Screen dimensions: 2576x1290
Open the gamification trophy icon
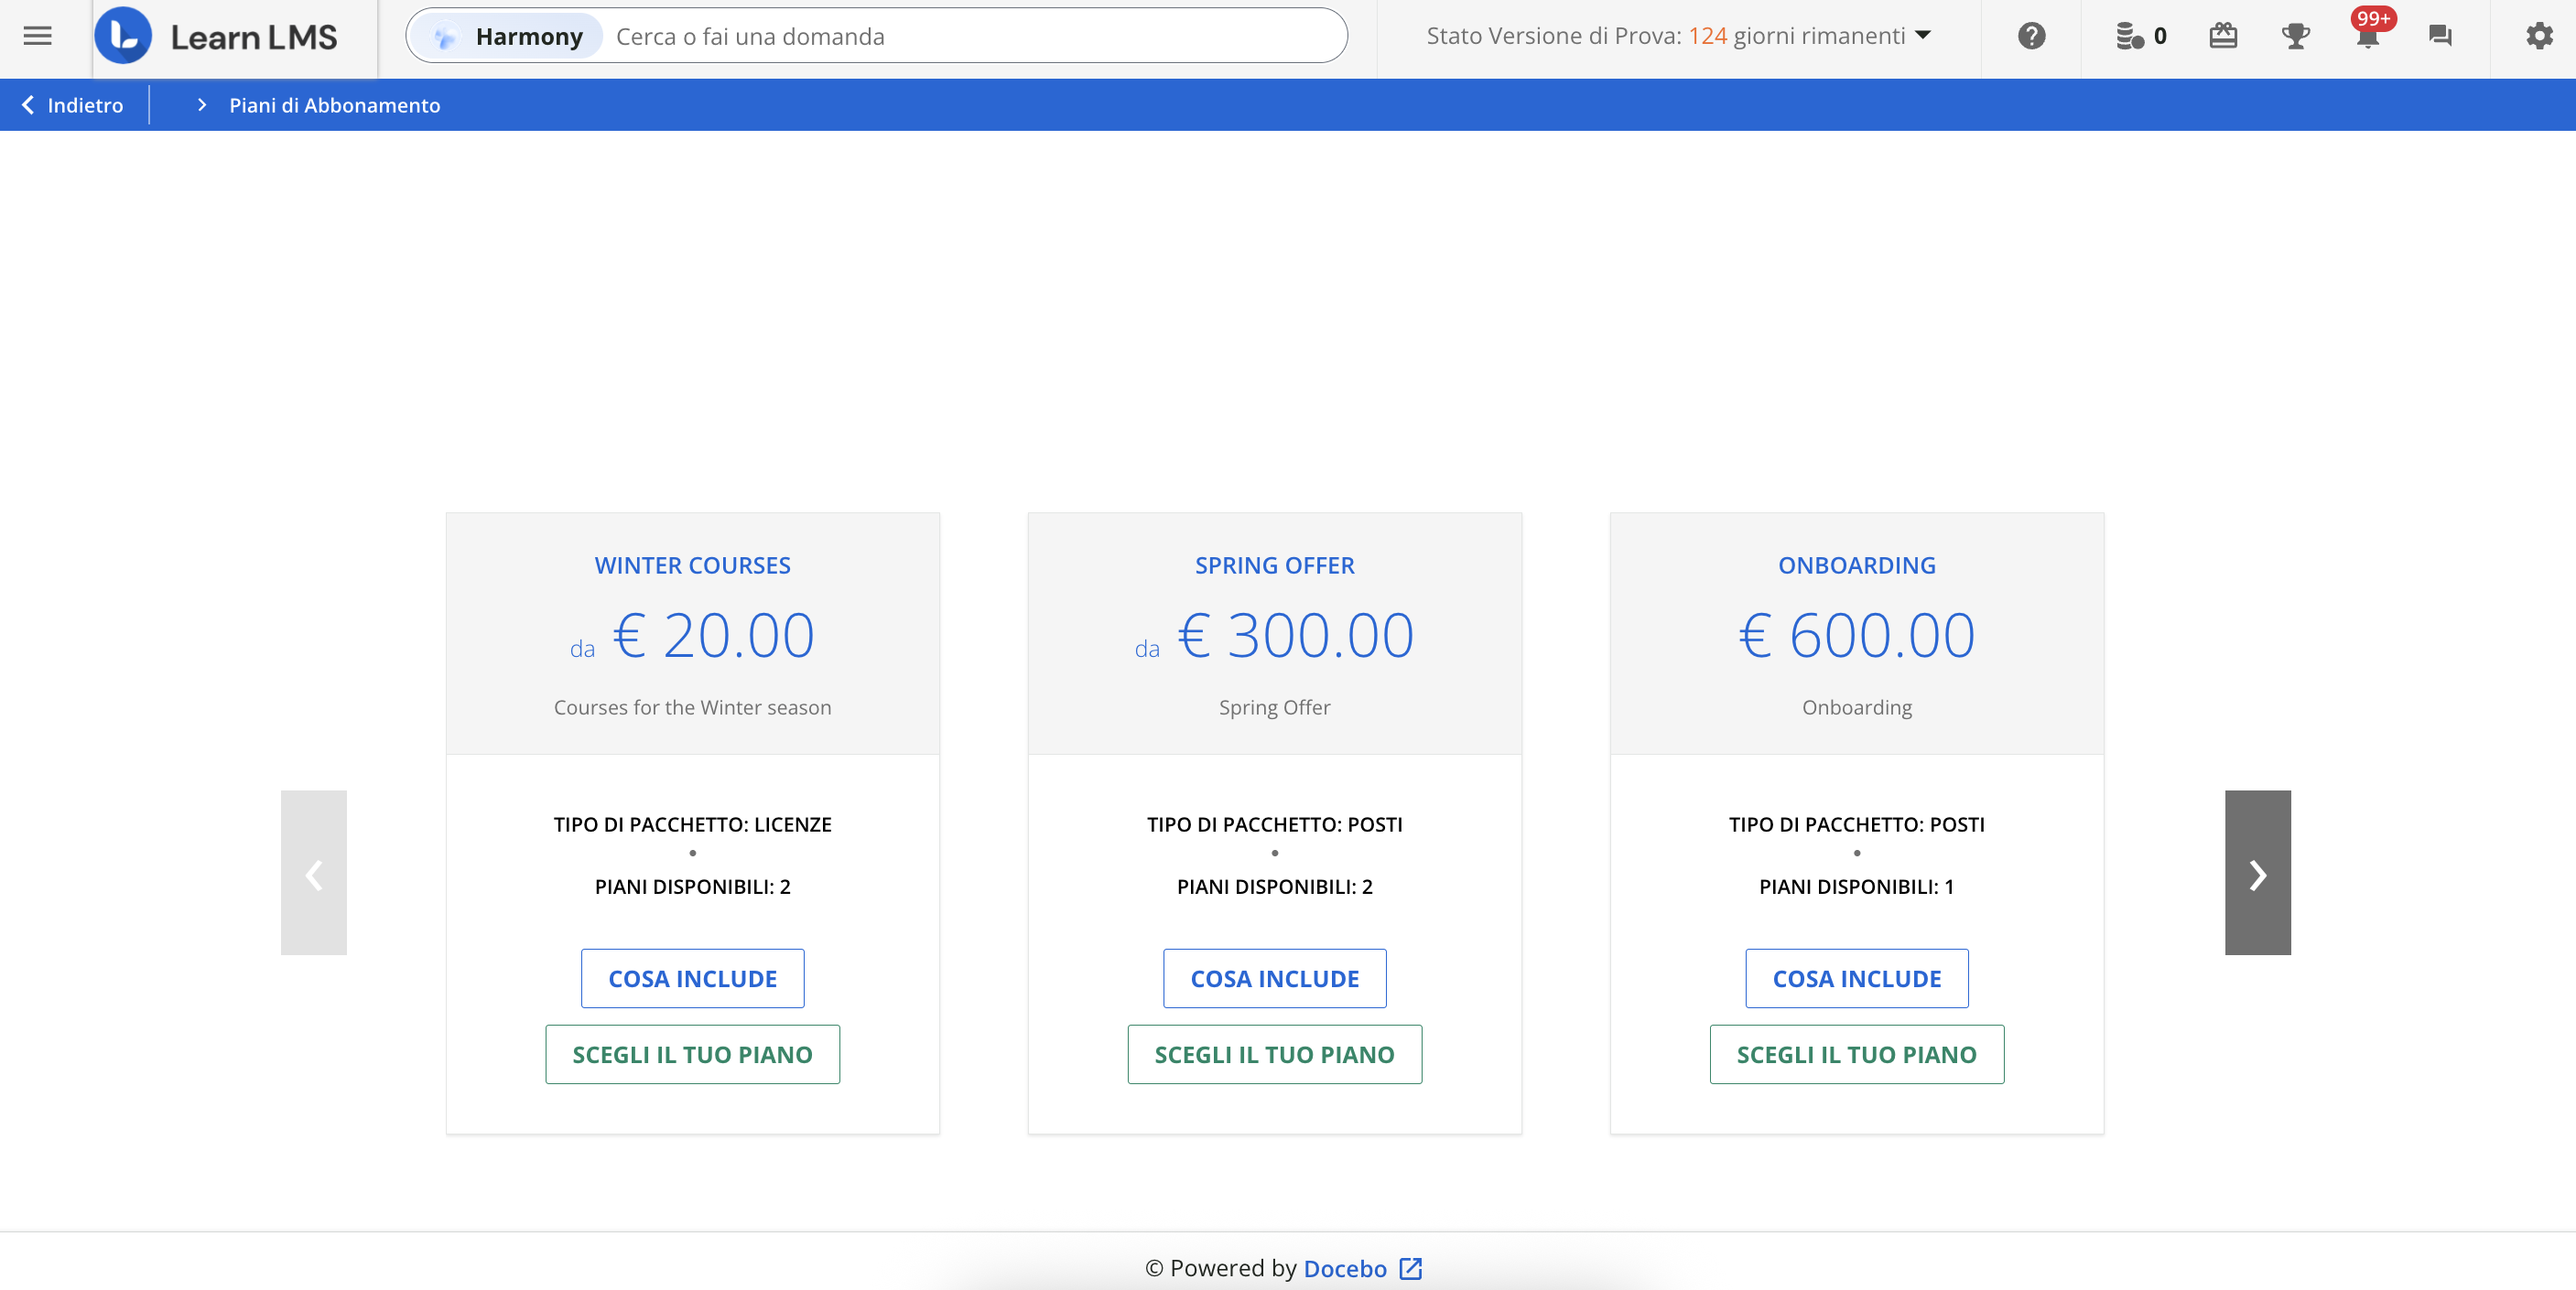click(x=2295, y=36)
